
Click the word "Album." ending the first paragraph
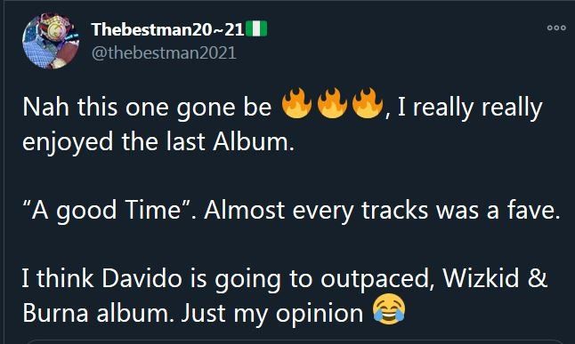click(x=254, y=141)
